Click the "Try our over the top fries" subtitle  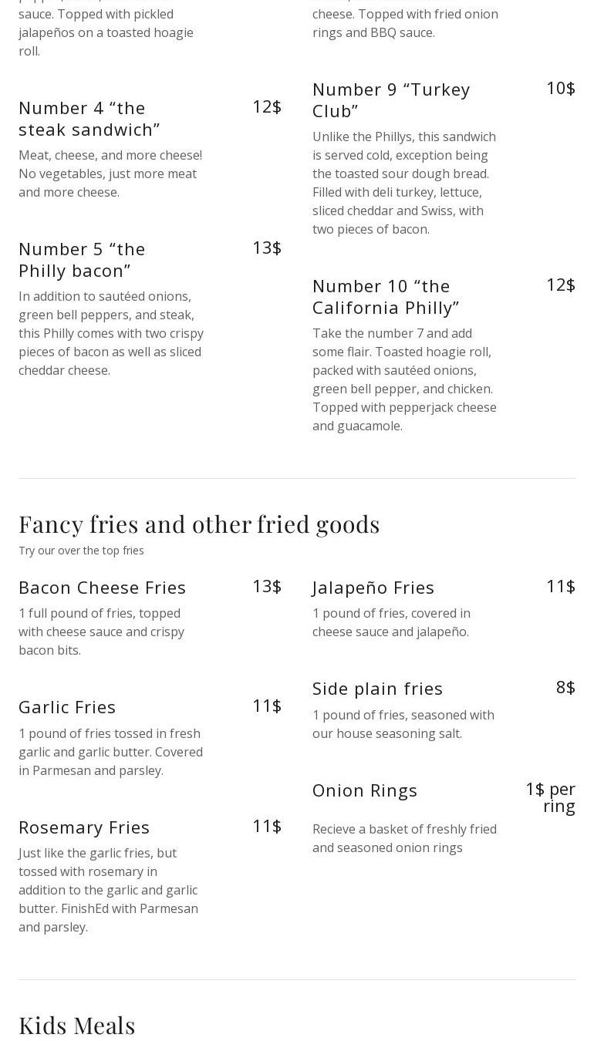coord(81,551)
